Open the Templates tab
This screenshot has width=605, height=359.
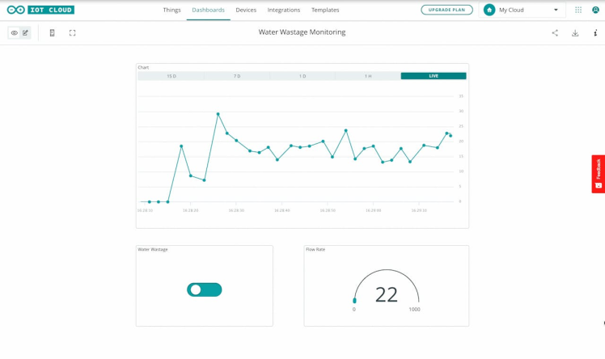coord(325,10)
